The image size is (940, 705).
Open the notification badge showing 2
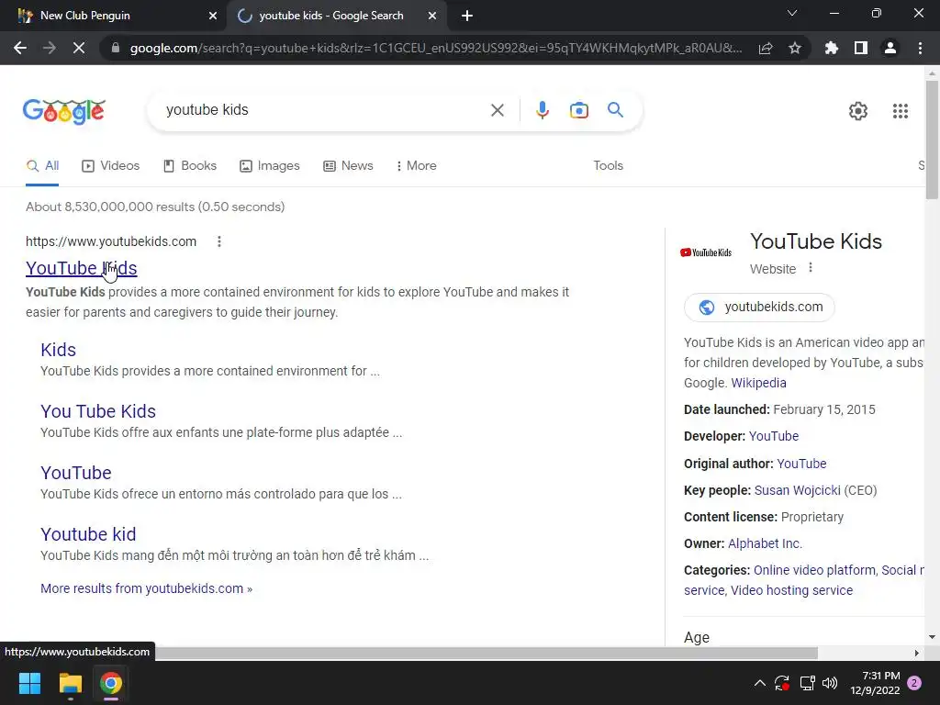(915, 683)
